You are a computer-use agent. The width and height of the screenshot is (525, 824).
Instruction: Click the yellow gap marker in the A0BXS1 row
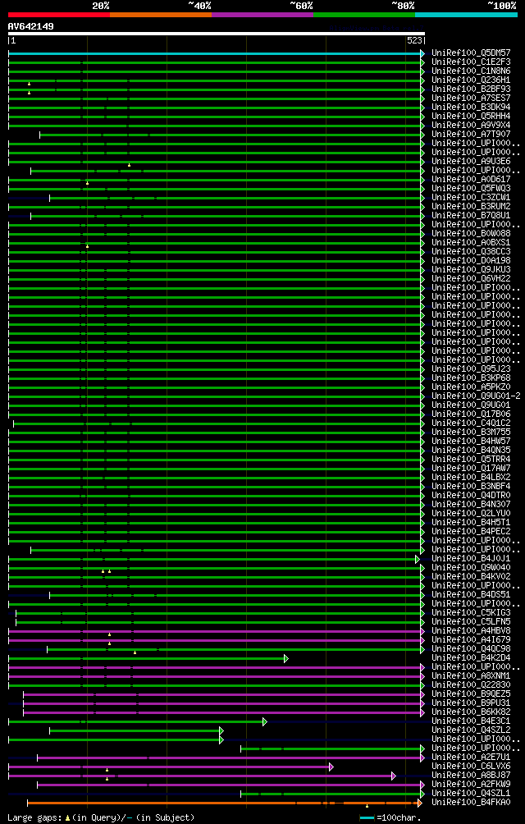point(87,246)
